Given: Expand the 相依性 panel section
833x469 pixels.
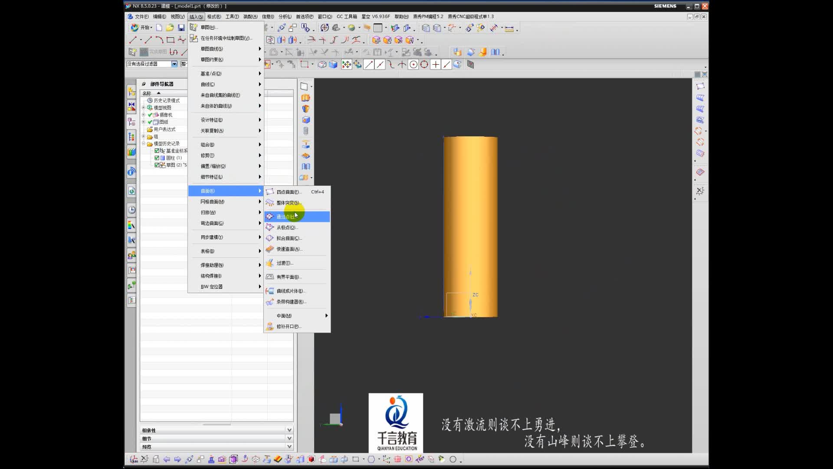Looking at the screenshot, I should click(x=289, y=430).
